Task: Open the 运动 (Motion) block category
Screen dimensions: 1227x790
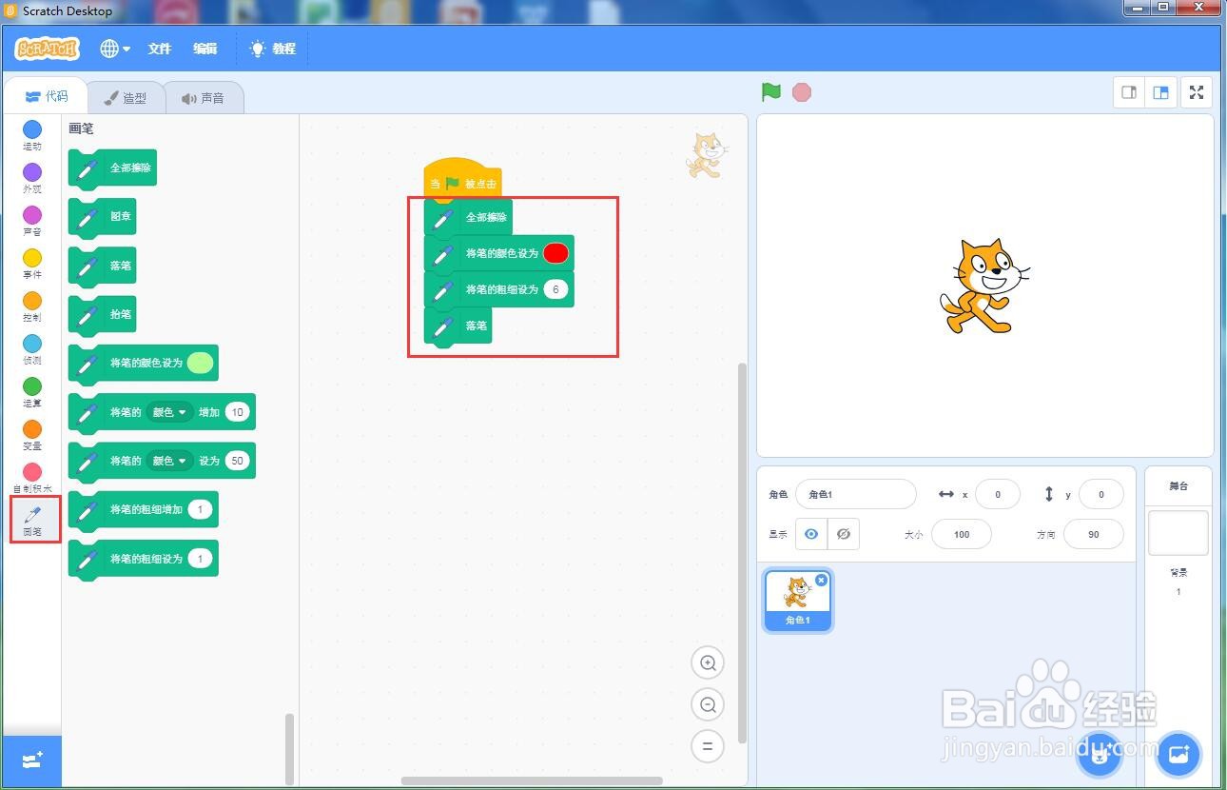Action: click(x=31, y=136)
